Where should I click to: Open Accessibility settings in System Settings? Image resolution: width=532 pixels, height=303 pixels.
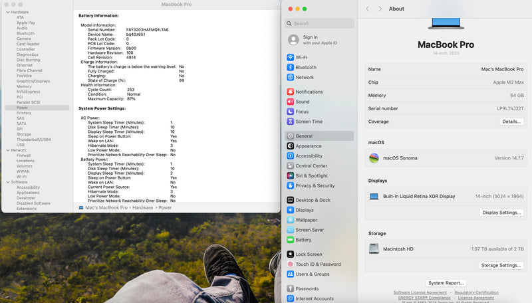[319, 156]
